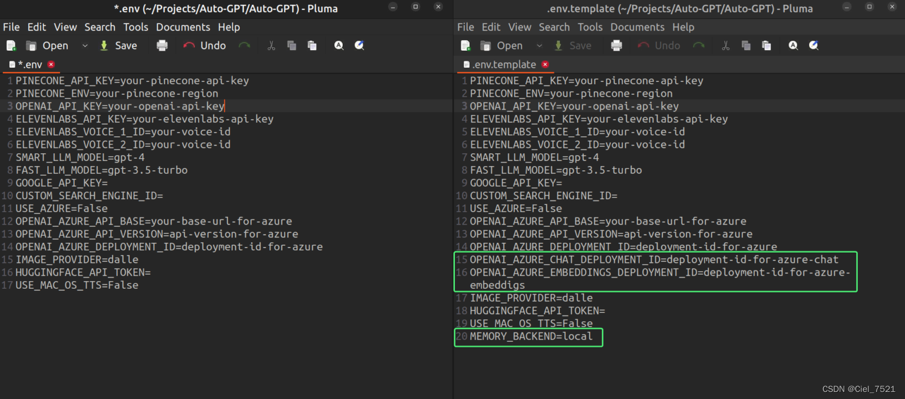The width and height of the screenshot is (905, 399).
Task: Click USE_AZURE=False line in *.env editor
Action: coord(61,209)
